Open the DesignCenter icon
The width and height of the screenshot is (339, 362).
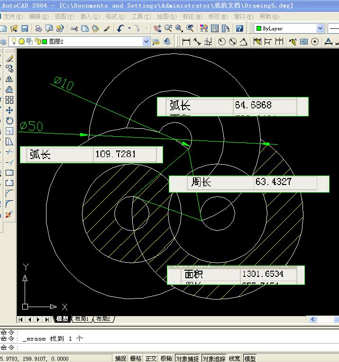point(215,28)
